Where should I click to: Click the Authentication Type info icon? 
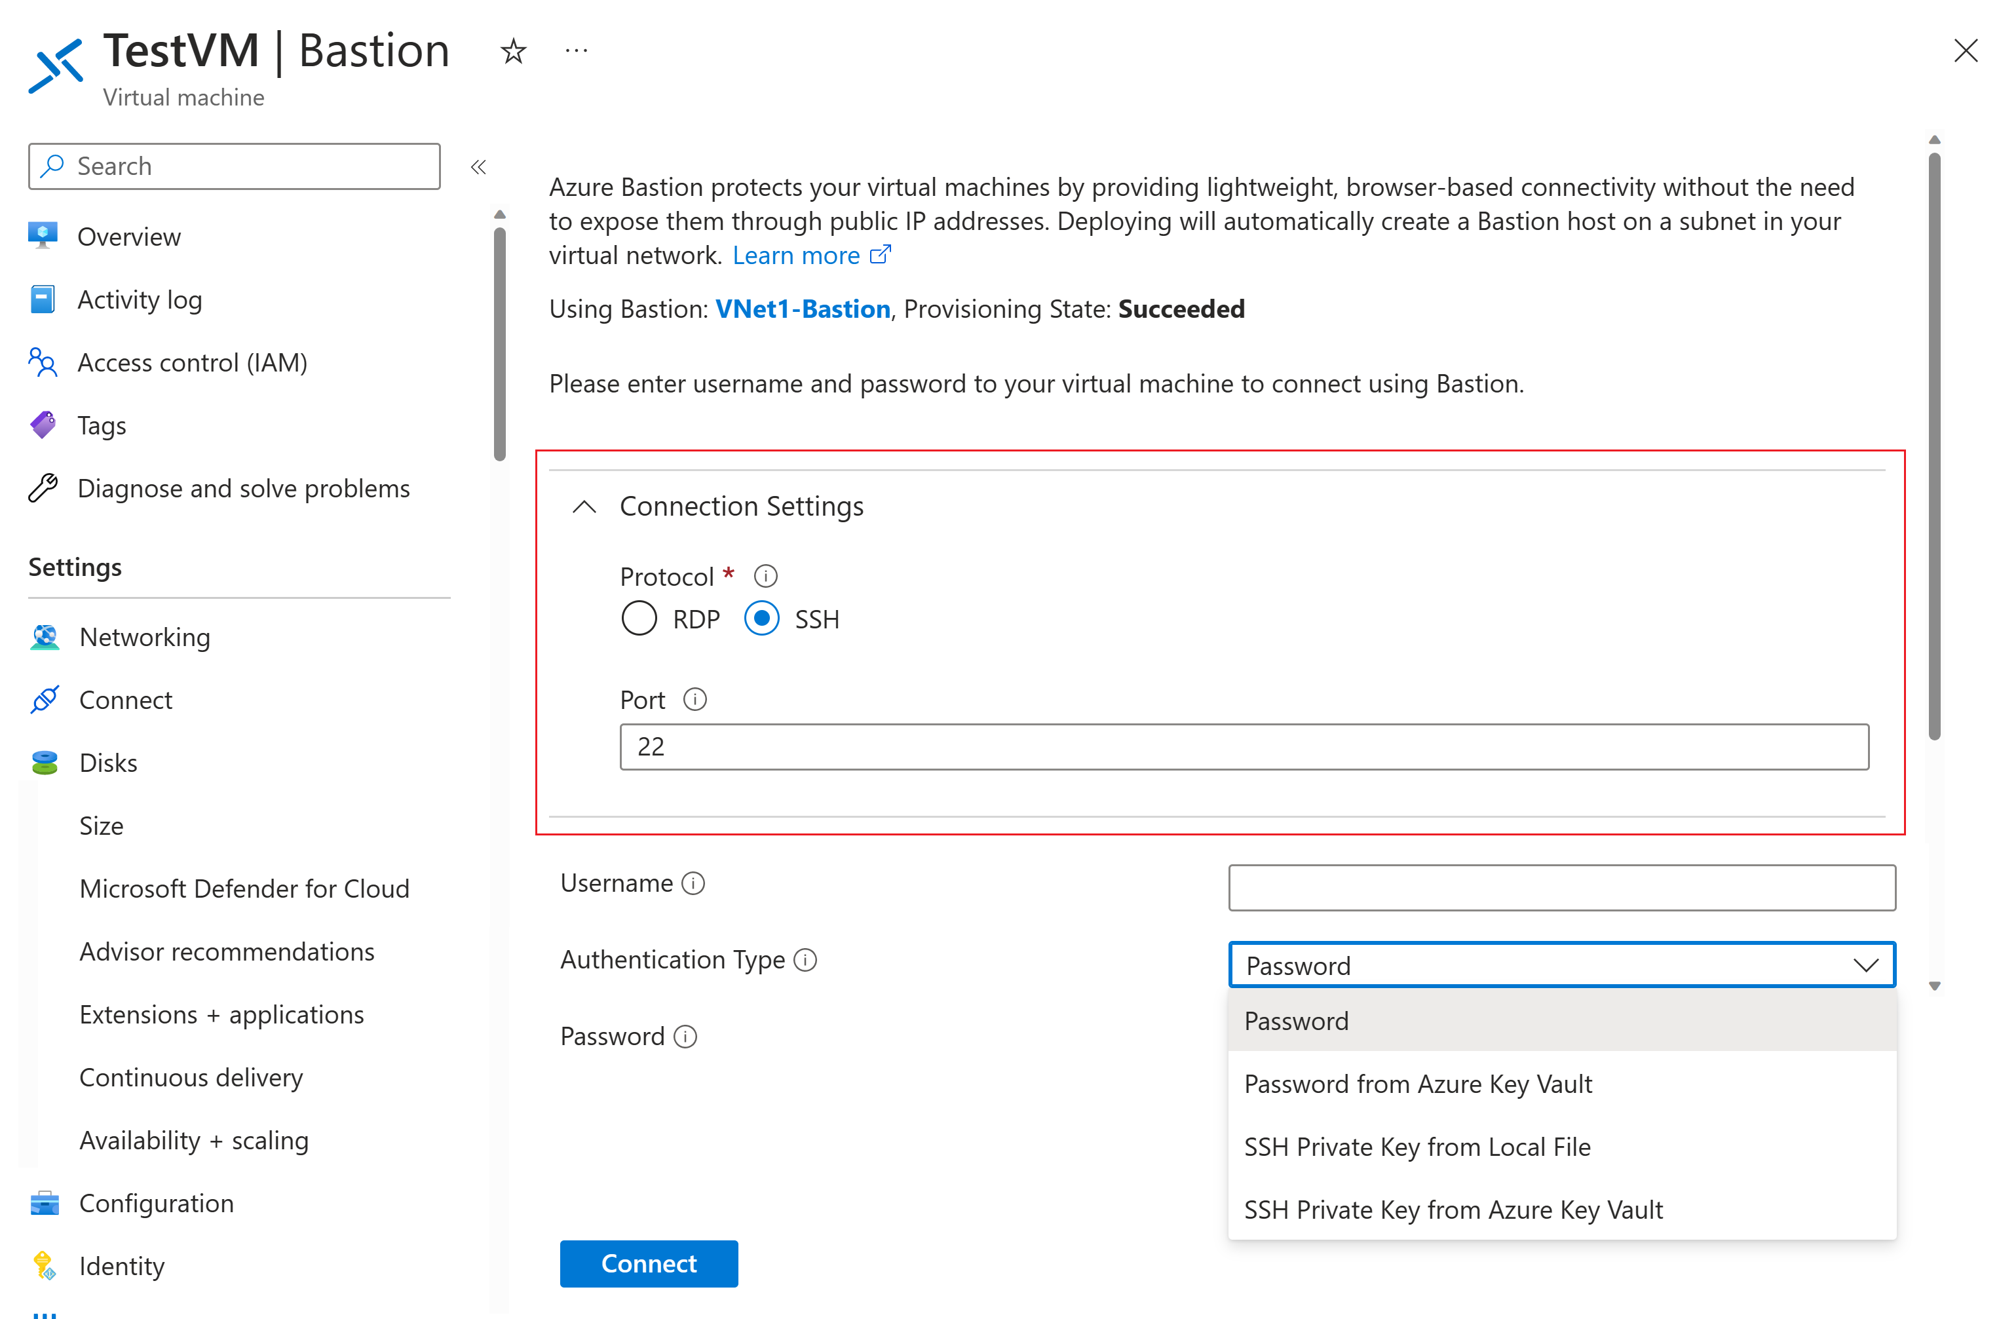806,960
